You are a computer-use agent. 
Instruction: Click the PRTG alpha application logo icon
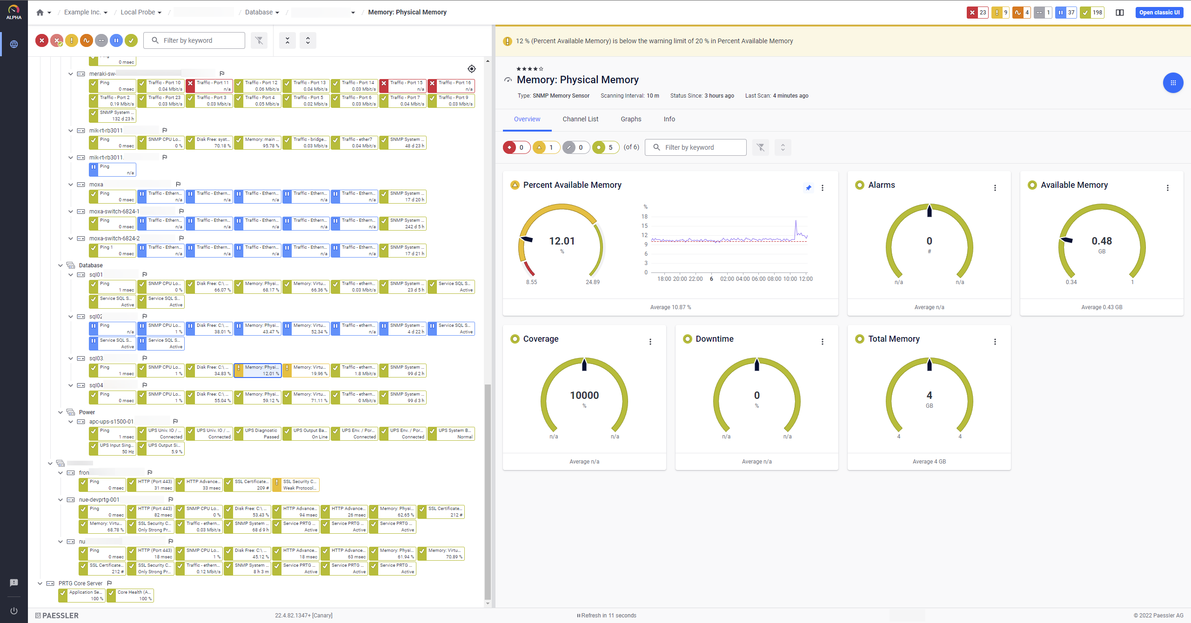tap(13, 12)
